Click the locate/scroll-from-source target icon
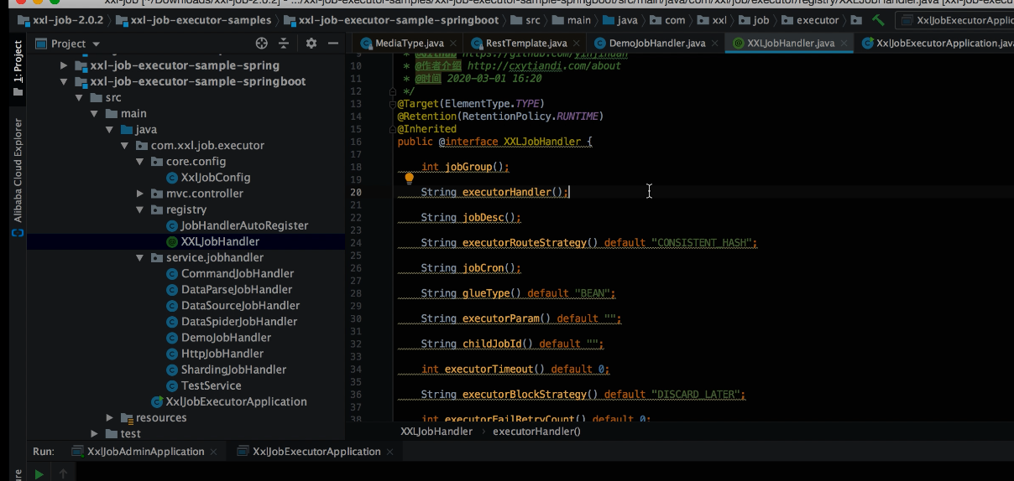The width and height of the screenshot is (1014, 481). tap(262, 44)
